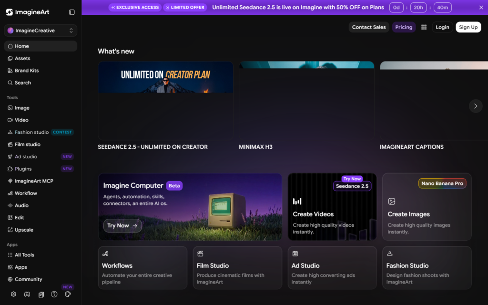Open the Workflows card

(142, 268)
